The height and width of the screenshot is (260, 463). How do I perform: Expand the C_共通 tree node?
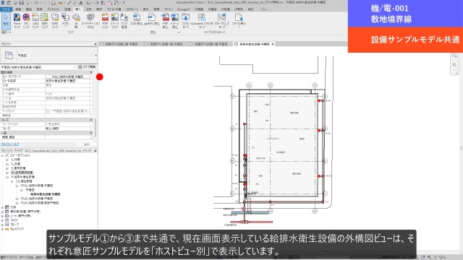tap(7, 164)
